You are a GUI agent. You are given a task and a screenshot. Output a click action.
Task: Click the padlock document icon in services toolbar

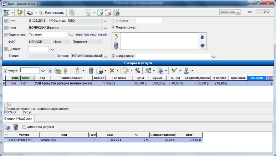(99, 71)
